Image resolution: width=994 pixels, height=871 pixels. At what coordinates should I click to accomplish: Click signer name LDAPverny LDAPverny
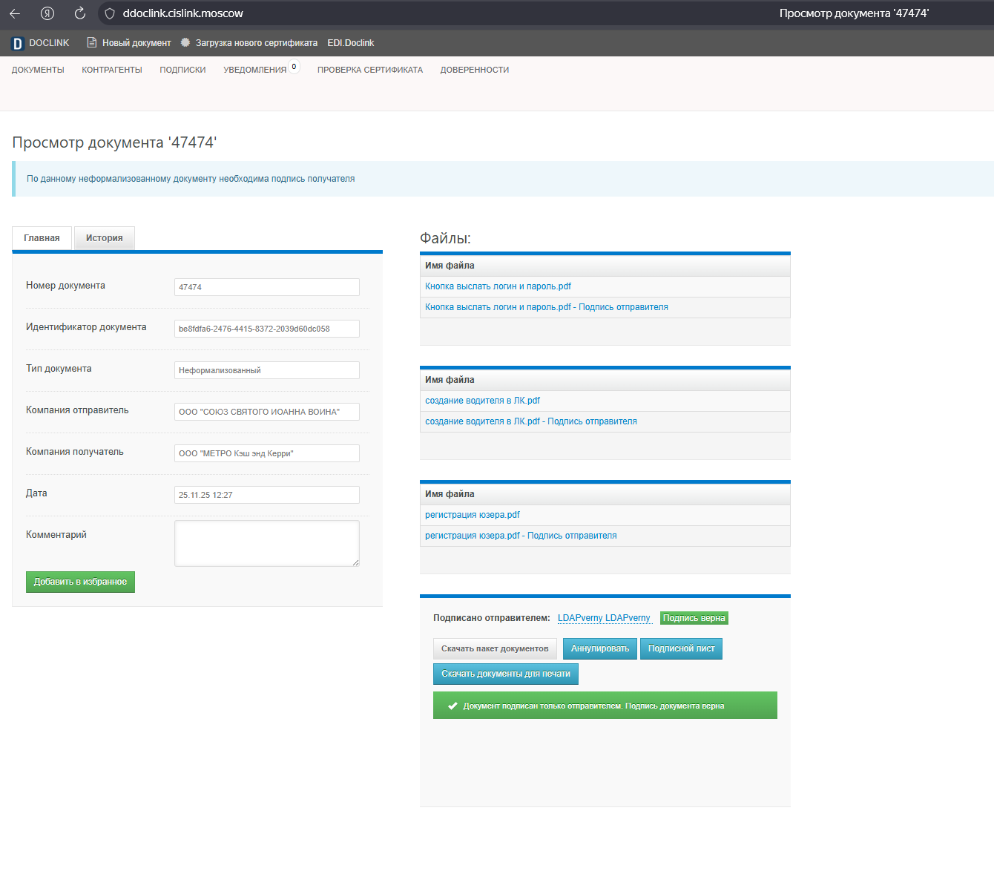click(x=604, y=618)
